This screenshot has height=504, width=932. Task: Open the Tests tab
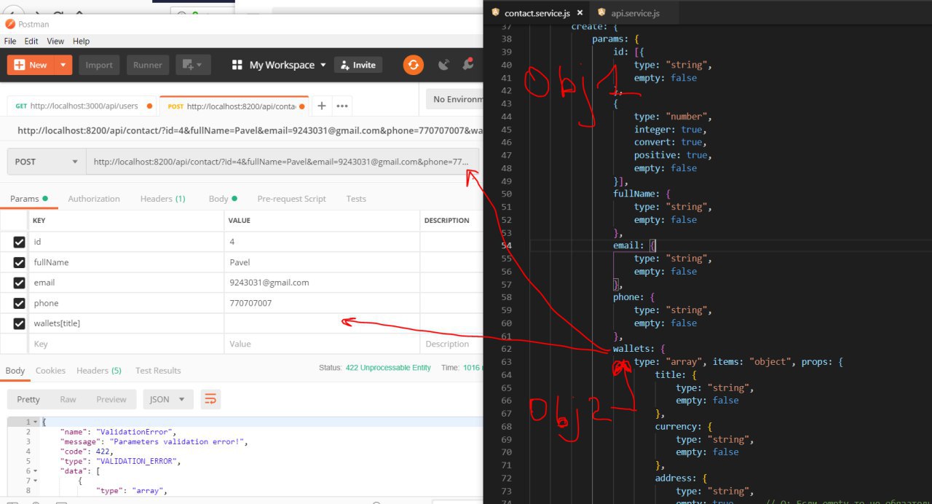pos(356,199)
